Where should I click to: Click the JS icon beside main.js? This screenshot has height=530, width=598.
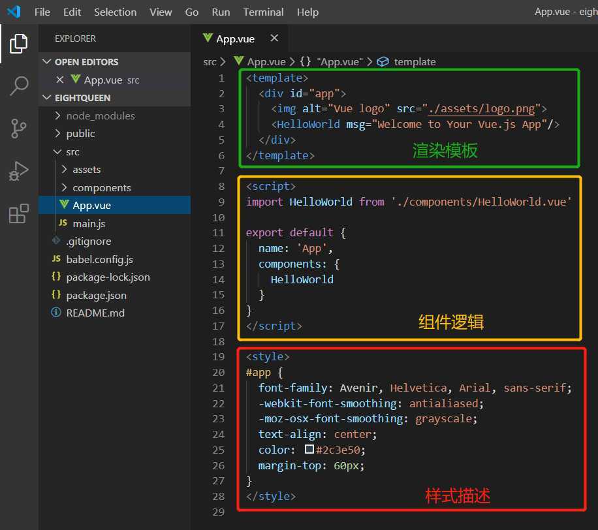click(63, 223)
